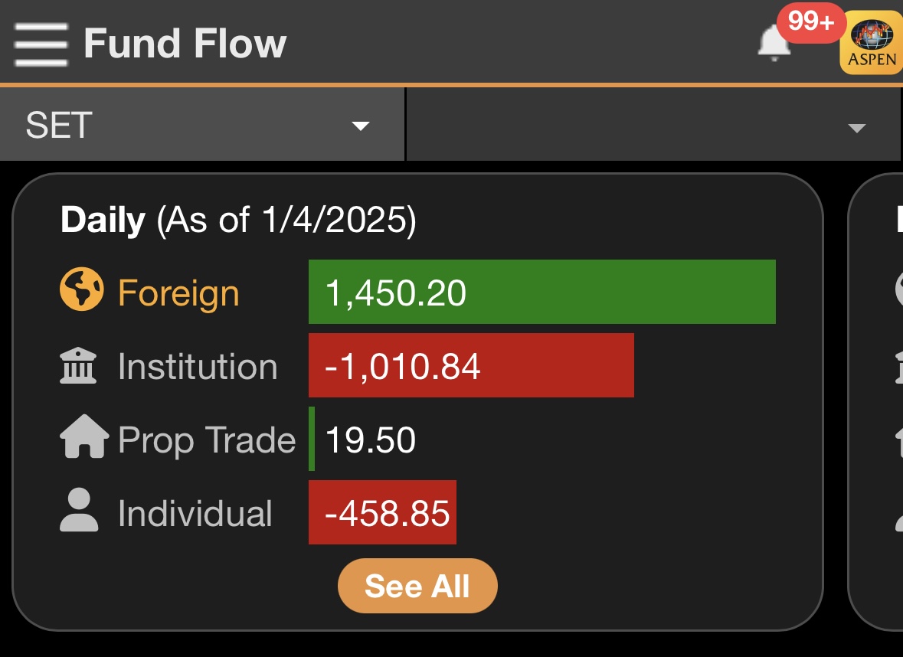Click the green Foreign 1,450.20 bar
Screen dimensions: 903x657
click(x=541, y=292)
